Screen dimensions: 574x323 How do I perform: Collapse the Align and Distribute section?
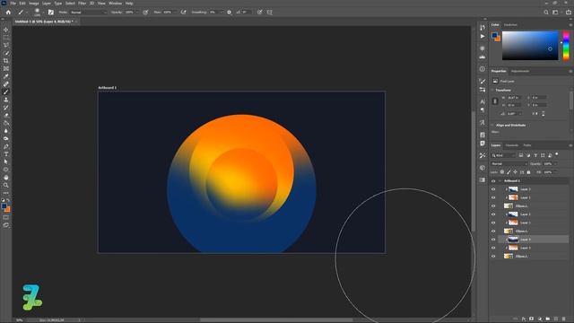(x=492, y=126)
